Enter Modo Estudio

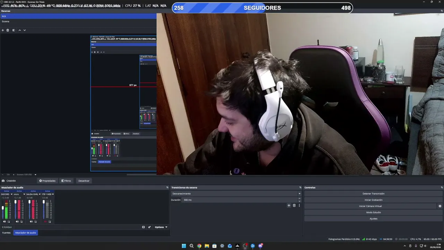pyautogui.click(x=374, y=212)
